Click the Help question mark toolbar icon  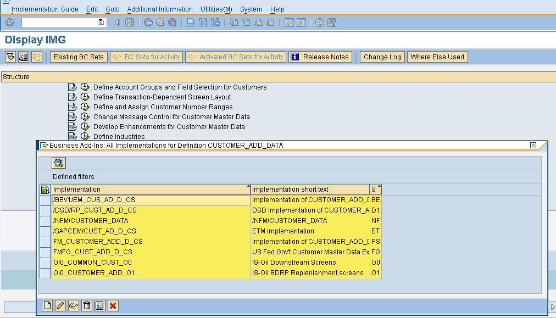tap(319, 23)
